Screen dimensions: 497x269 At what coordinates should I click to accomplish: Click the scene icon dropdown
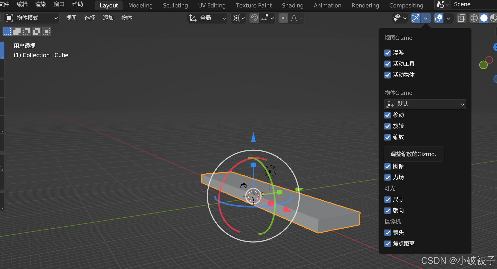pos(442,4)
